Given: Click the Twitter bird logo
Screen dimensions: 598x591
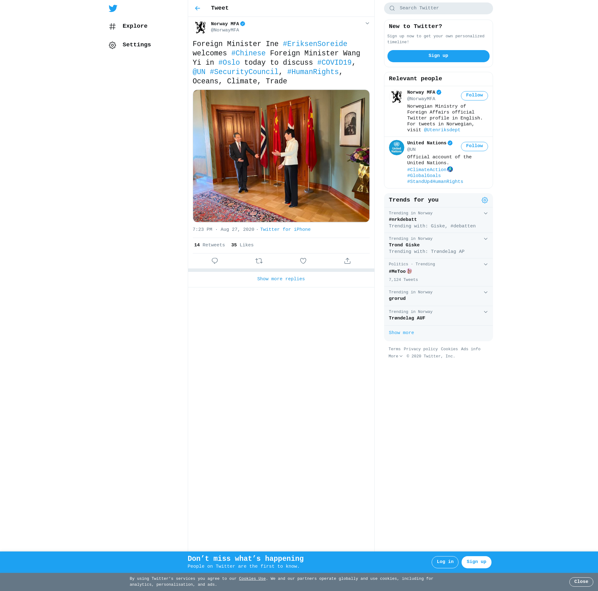Looking at the screenshot, I should (x=113, y=8).
